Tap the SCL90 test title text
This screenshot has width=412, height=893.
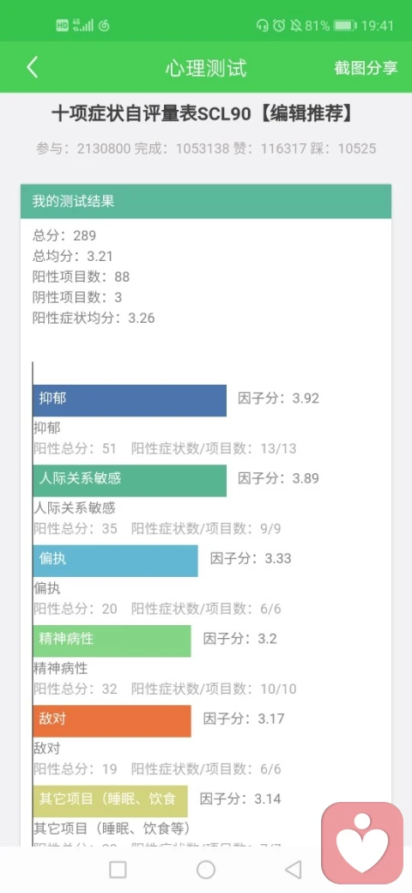tap(202, 114)
